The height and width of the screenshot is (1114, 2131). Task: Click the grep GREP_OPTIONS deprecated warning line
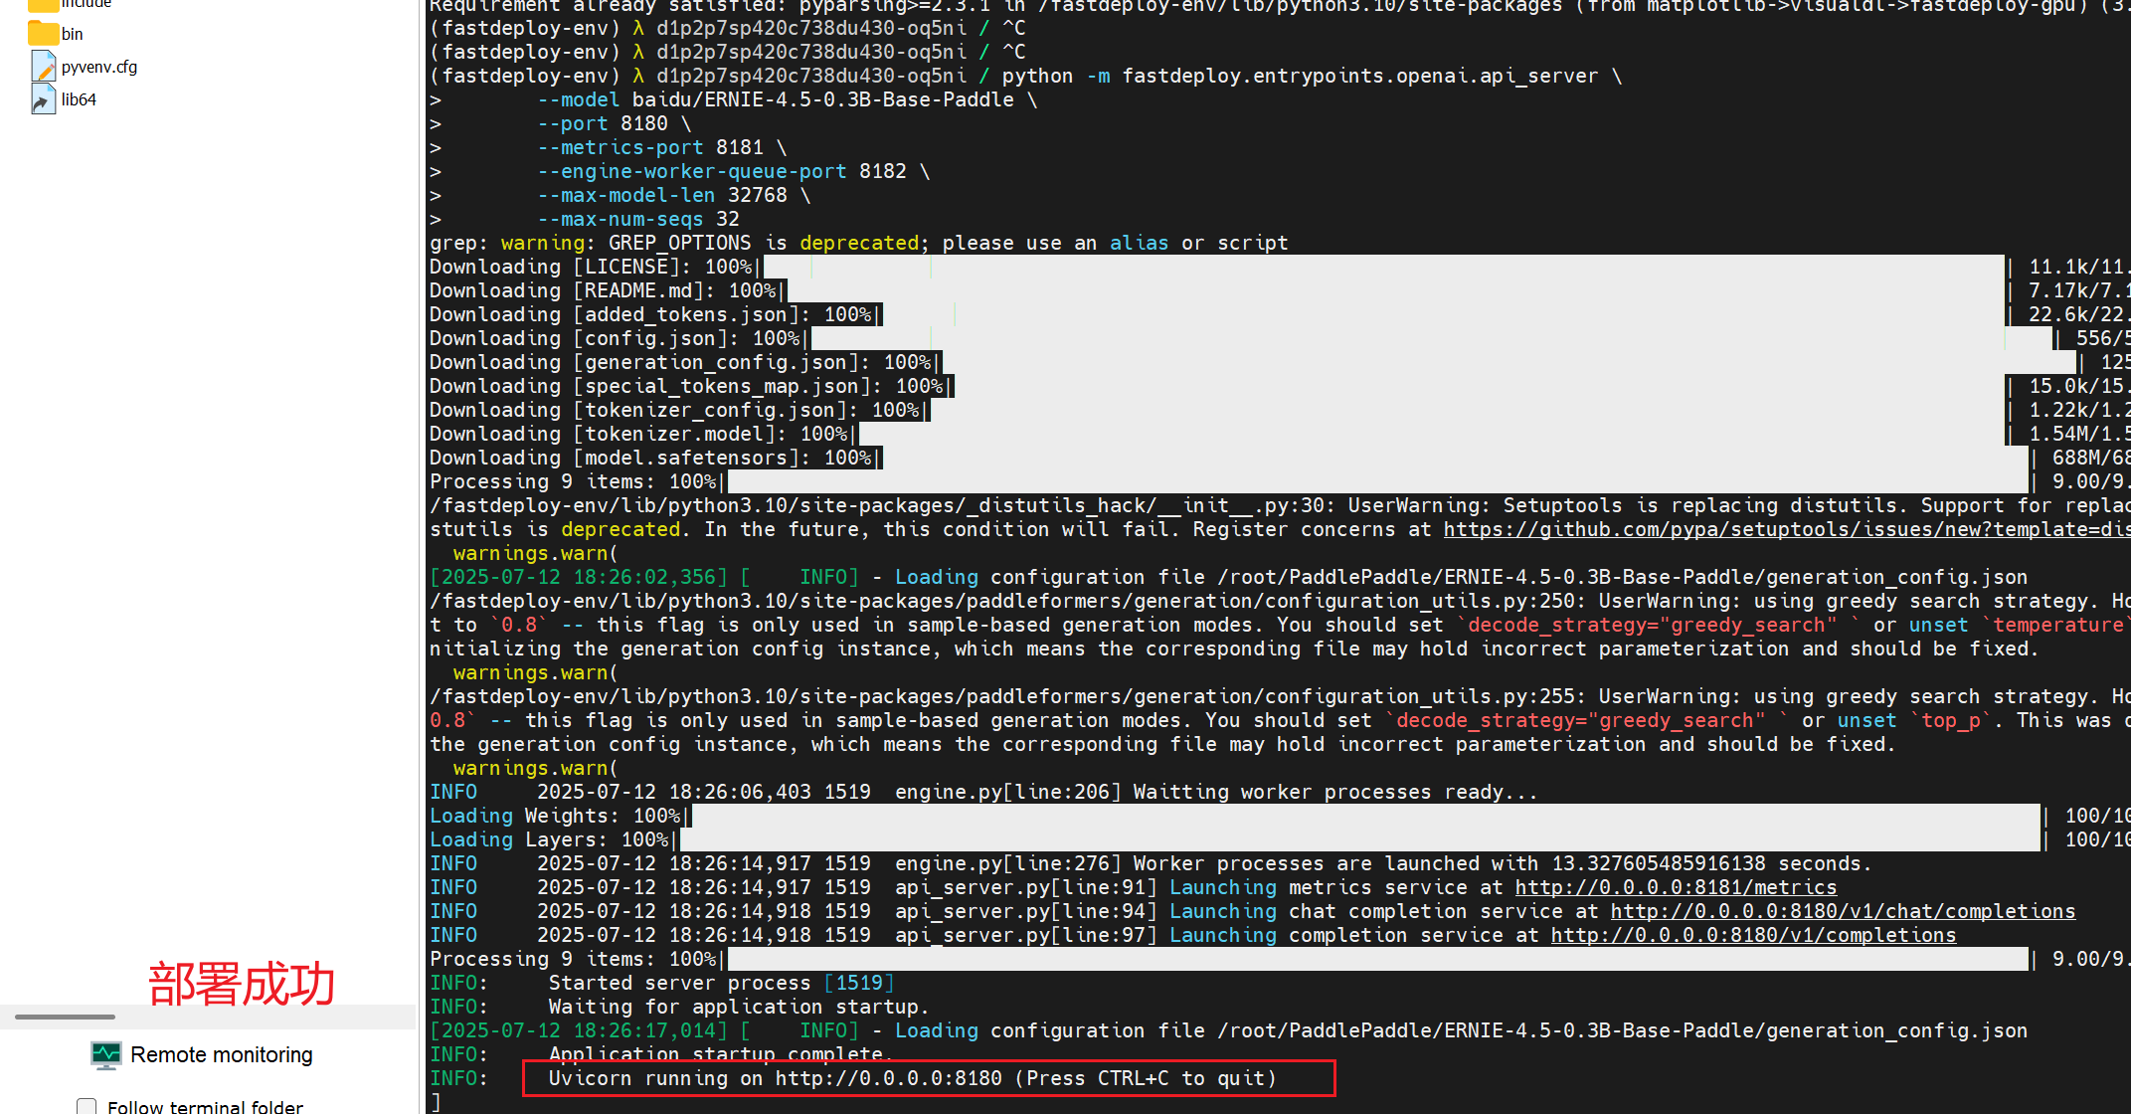coord(858,244)
